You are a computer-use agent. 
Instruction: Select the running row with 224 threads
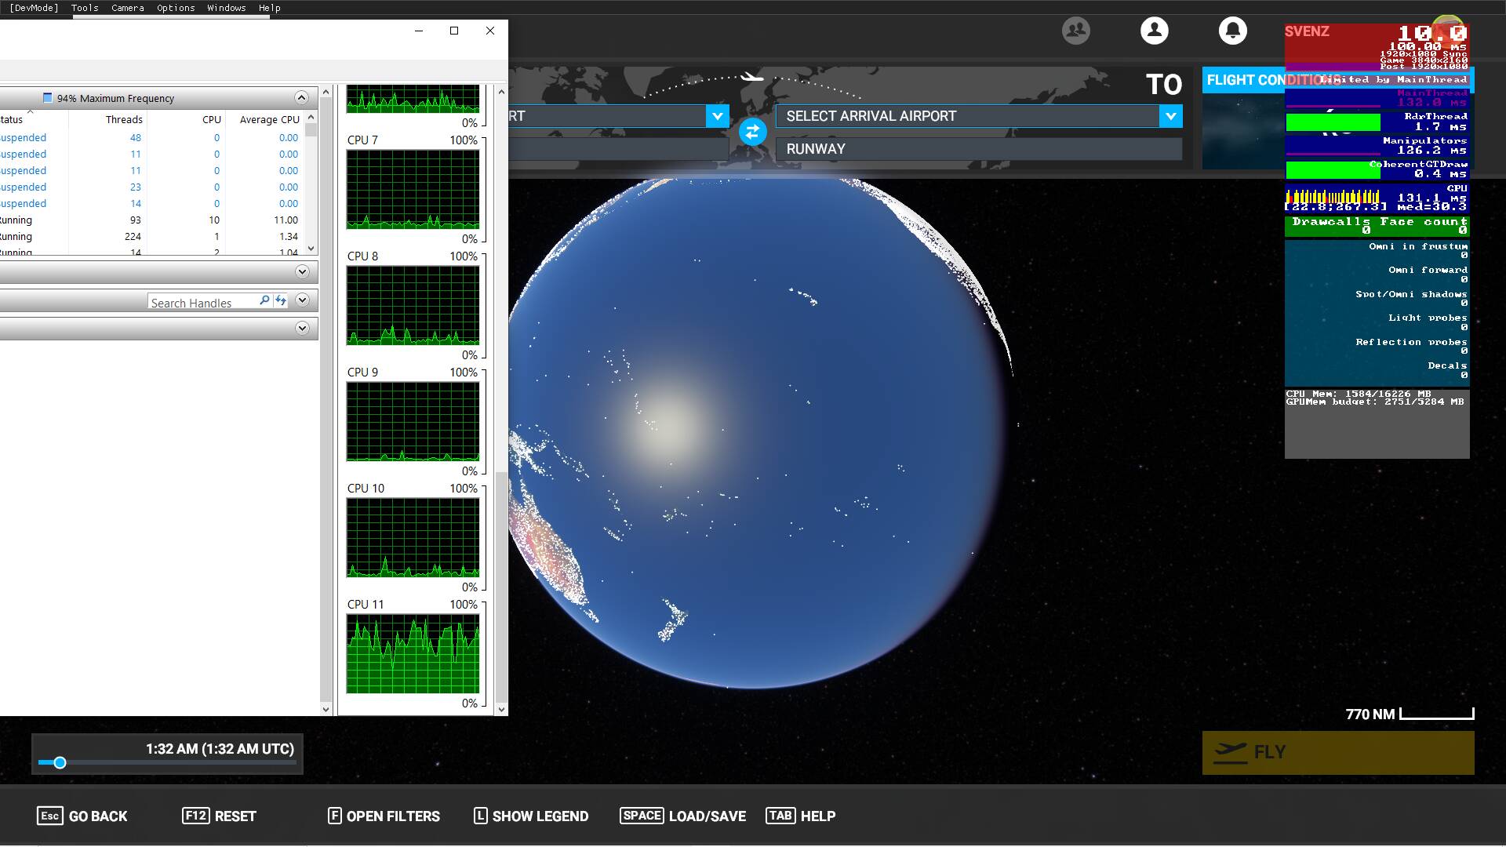coord(153,236)
